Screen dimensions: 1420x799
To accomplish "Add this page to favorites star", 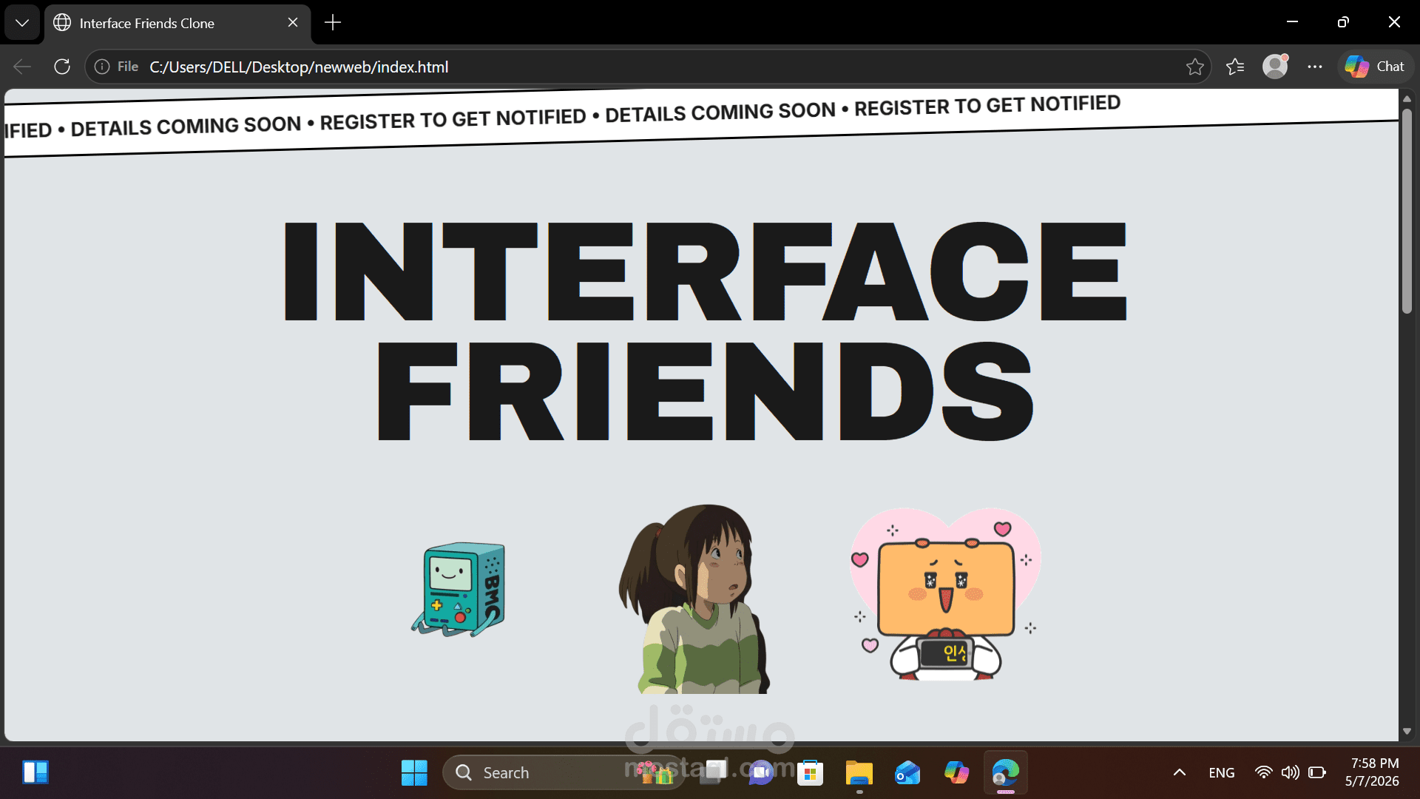I will (1194, 67).
